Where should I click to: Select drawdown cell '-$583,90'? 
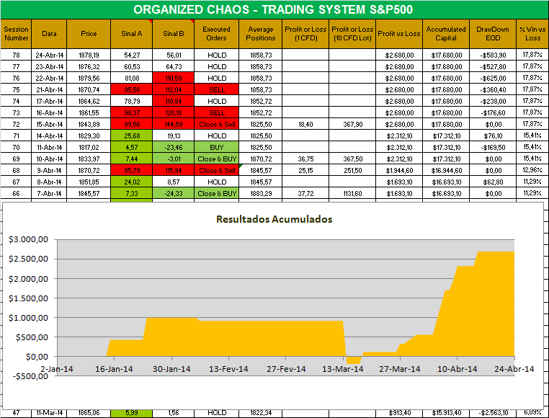click(x=493, y=55)
